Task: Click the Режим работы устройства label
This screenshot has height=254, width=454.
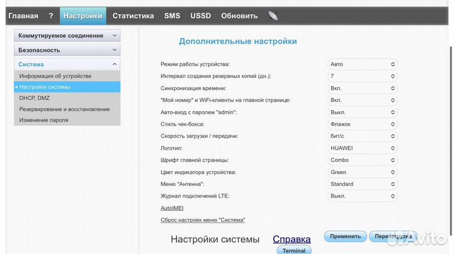Action: [195, 64]
